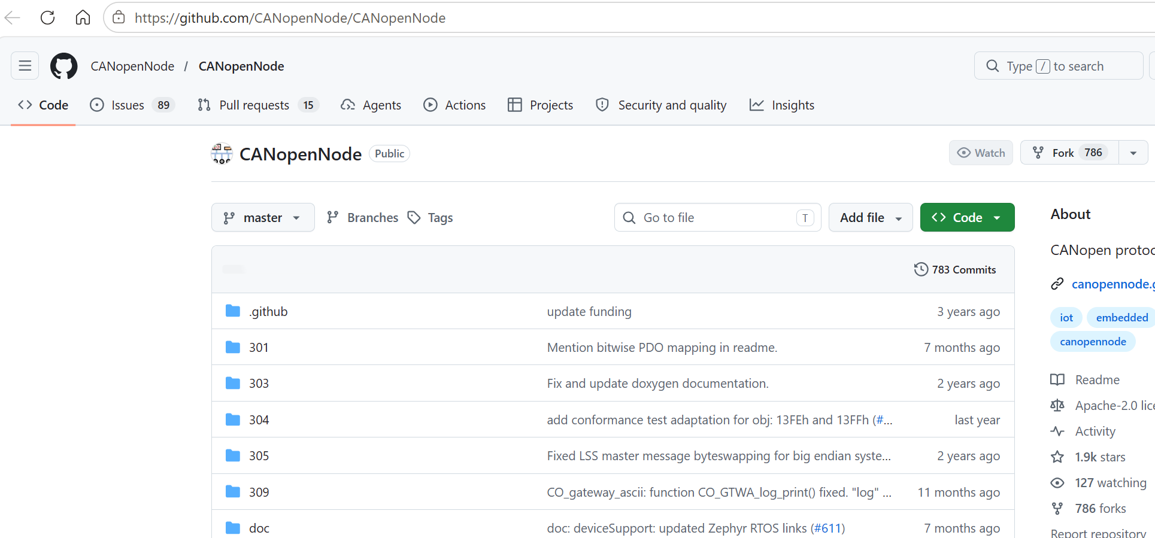Open the Projects tab

(x=541, y=105)
